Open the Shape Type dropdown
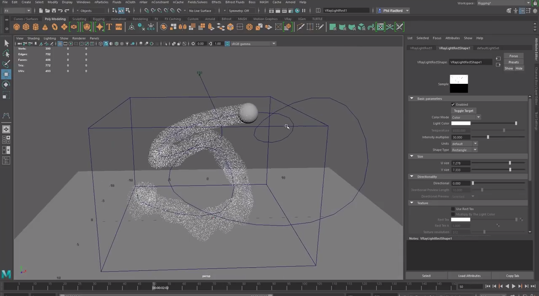 pos(475,150)
